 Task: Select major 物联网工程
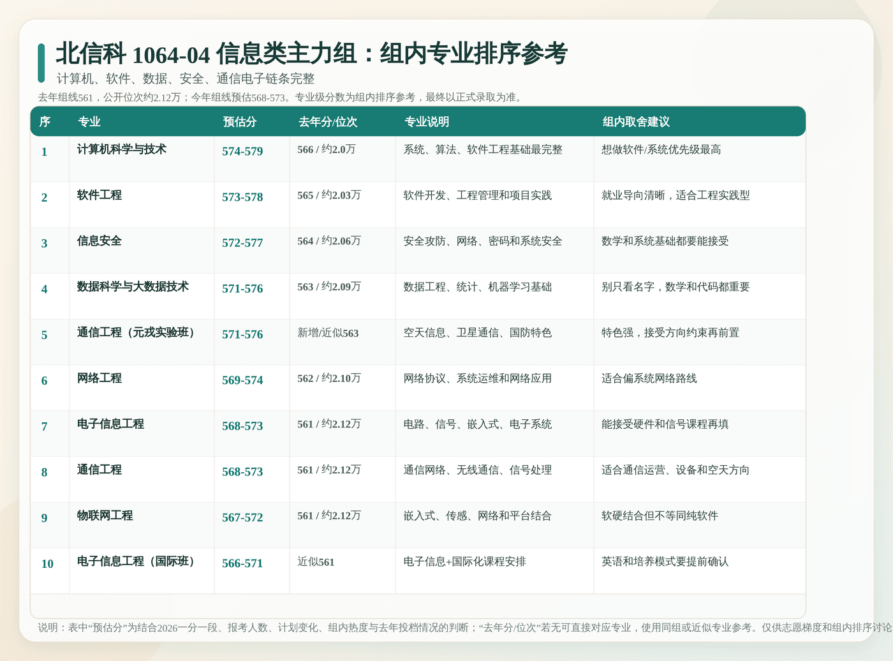point(105,516)
